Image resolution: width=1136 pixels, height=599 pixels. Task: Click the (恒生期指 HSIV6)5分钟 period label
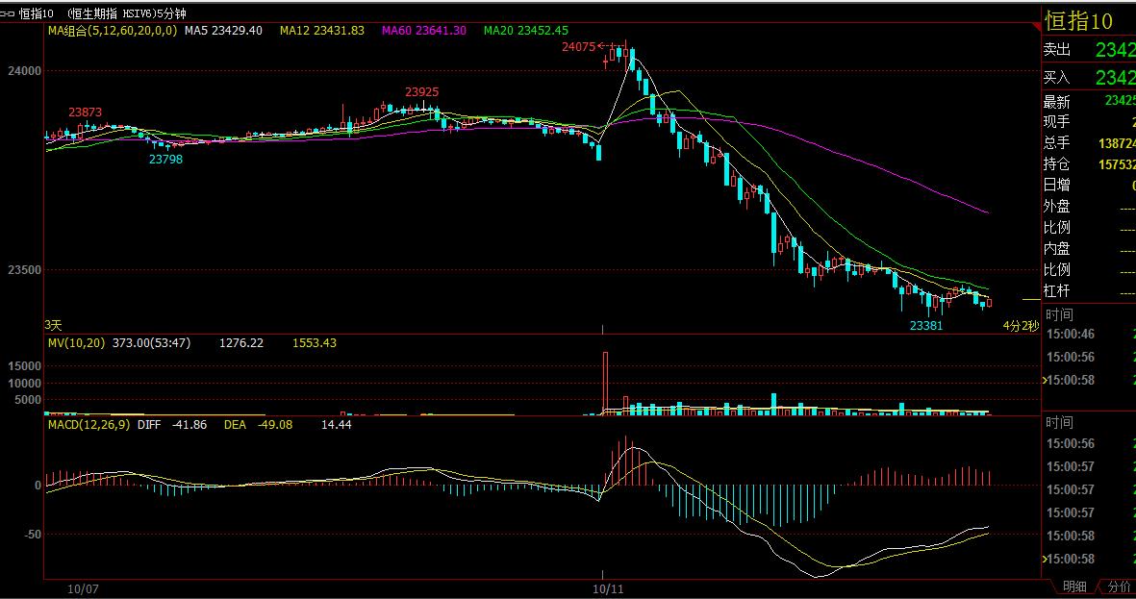[126, 13]
